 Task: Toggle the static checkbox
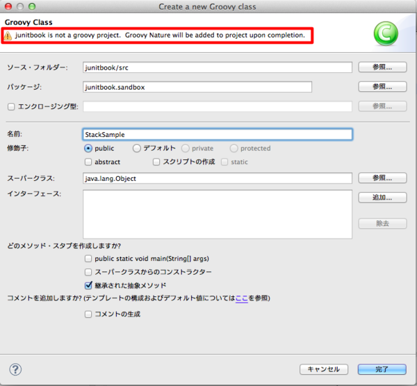224,162
